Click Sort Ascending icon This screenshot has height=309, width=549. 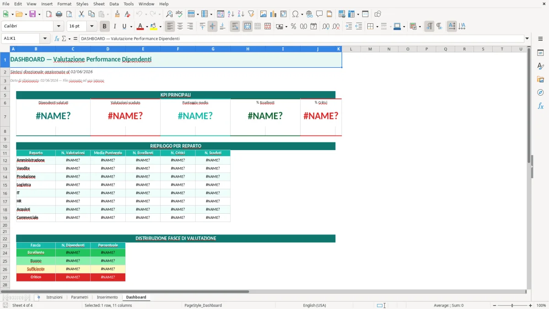point(231,14)
